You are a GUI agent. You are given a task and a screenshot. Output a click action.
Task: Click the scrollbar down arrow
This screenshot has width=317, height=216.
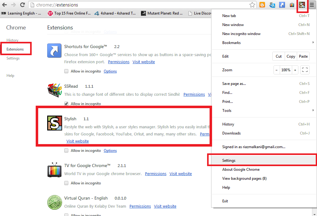pyautogui.click(x=315, y=214)
